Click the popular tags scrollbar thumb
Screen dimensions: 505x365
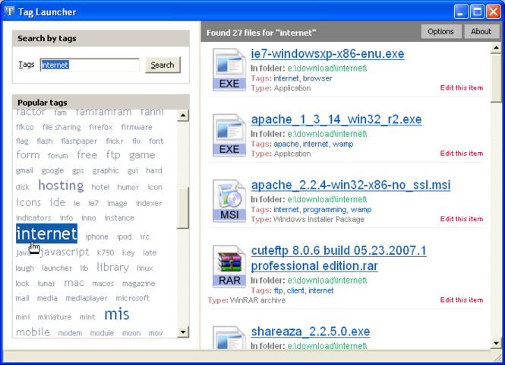tap(183, 208)
